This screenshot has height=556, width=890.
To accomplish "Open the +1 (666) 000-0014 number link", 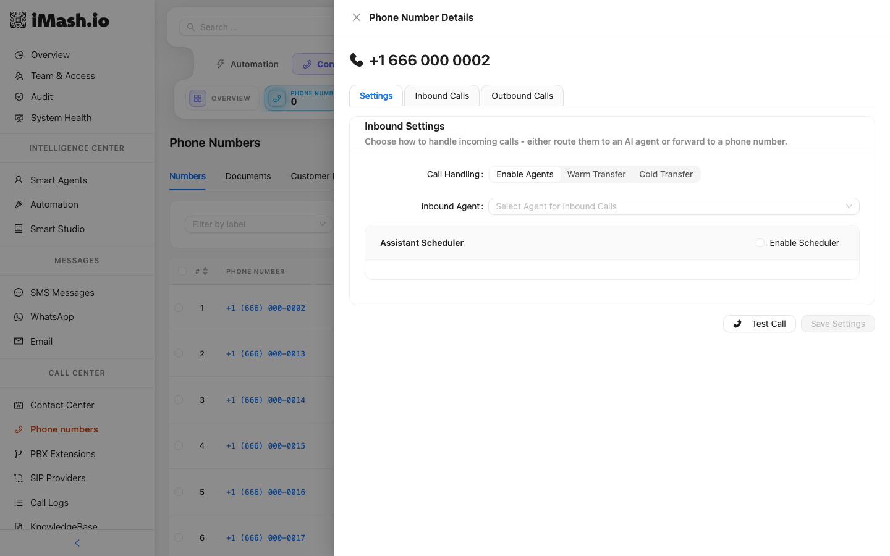I will (x=266, y=400).
